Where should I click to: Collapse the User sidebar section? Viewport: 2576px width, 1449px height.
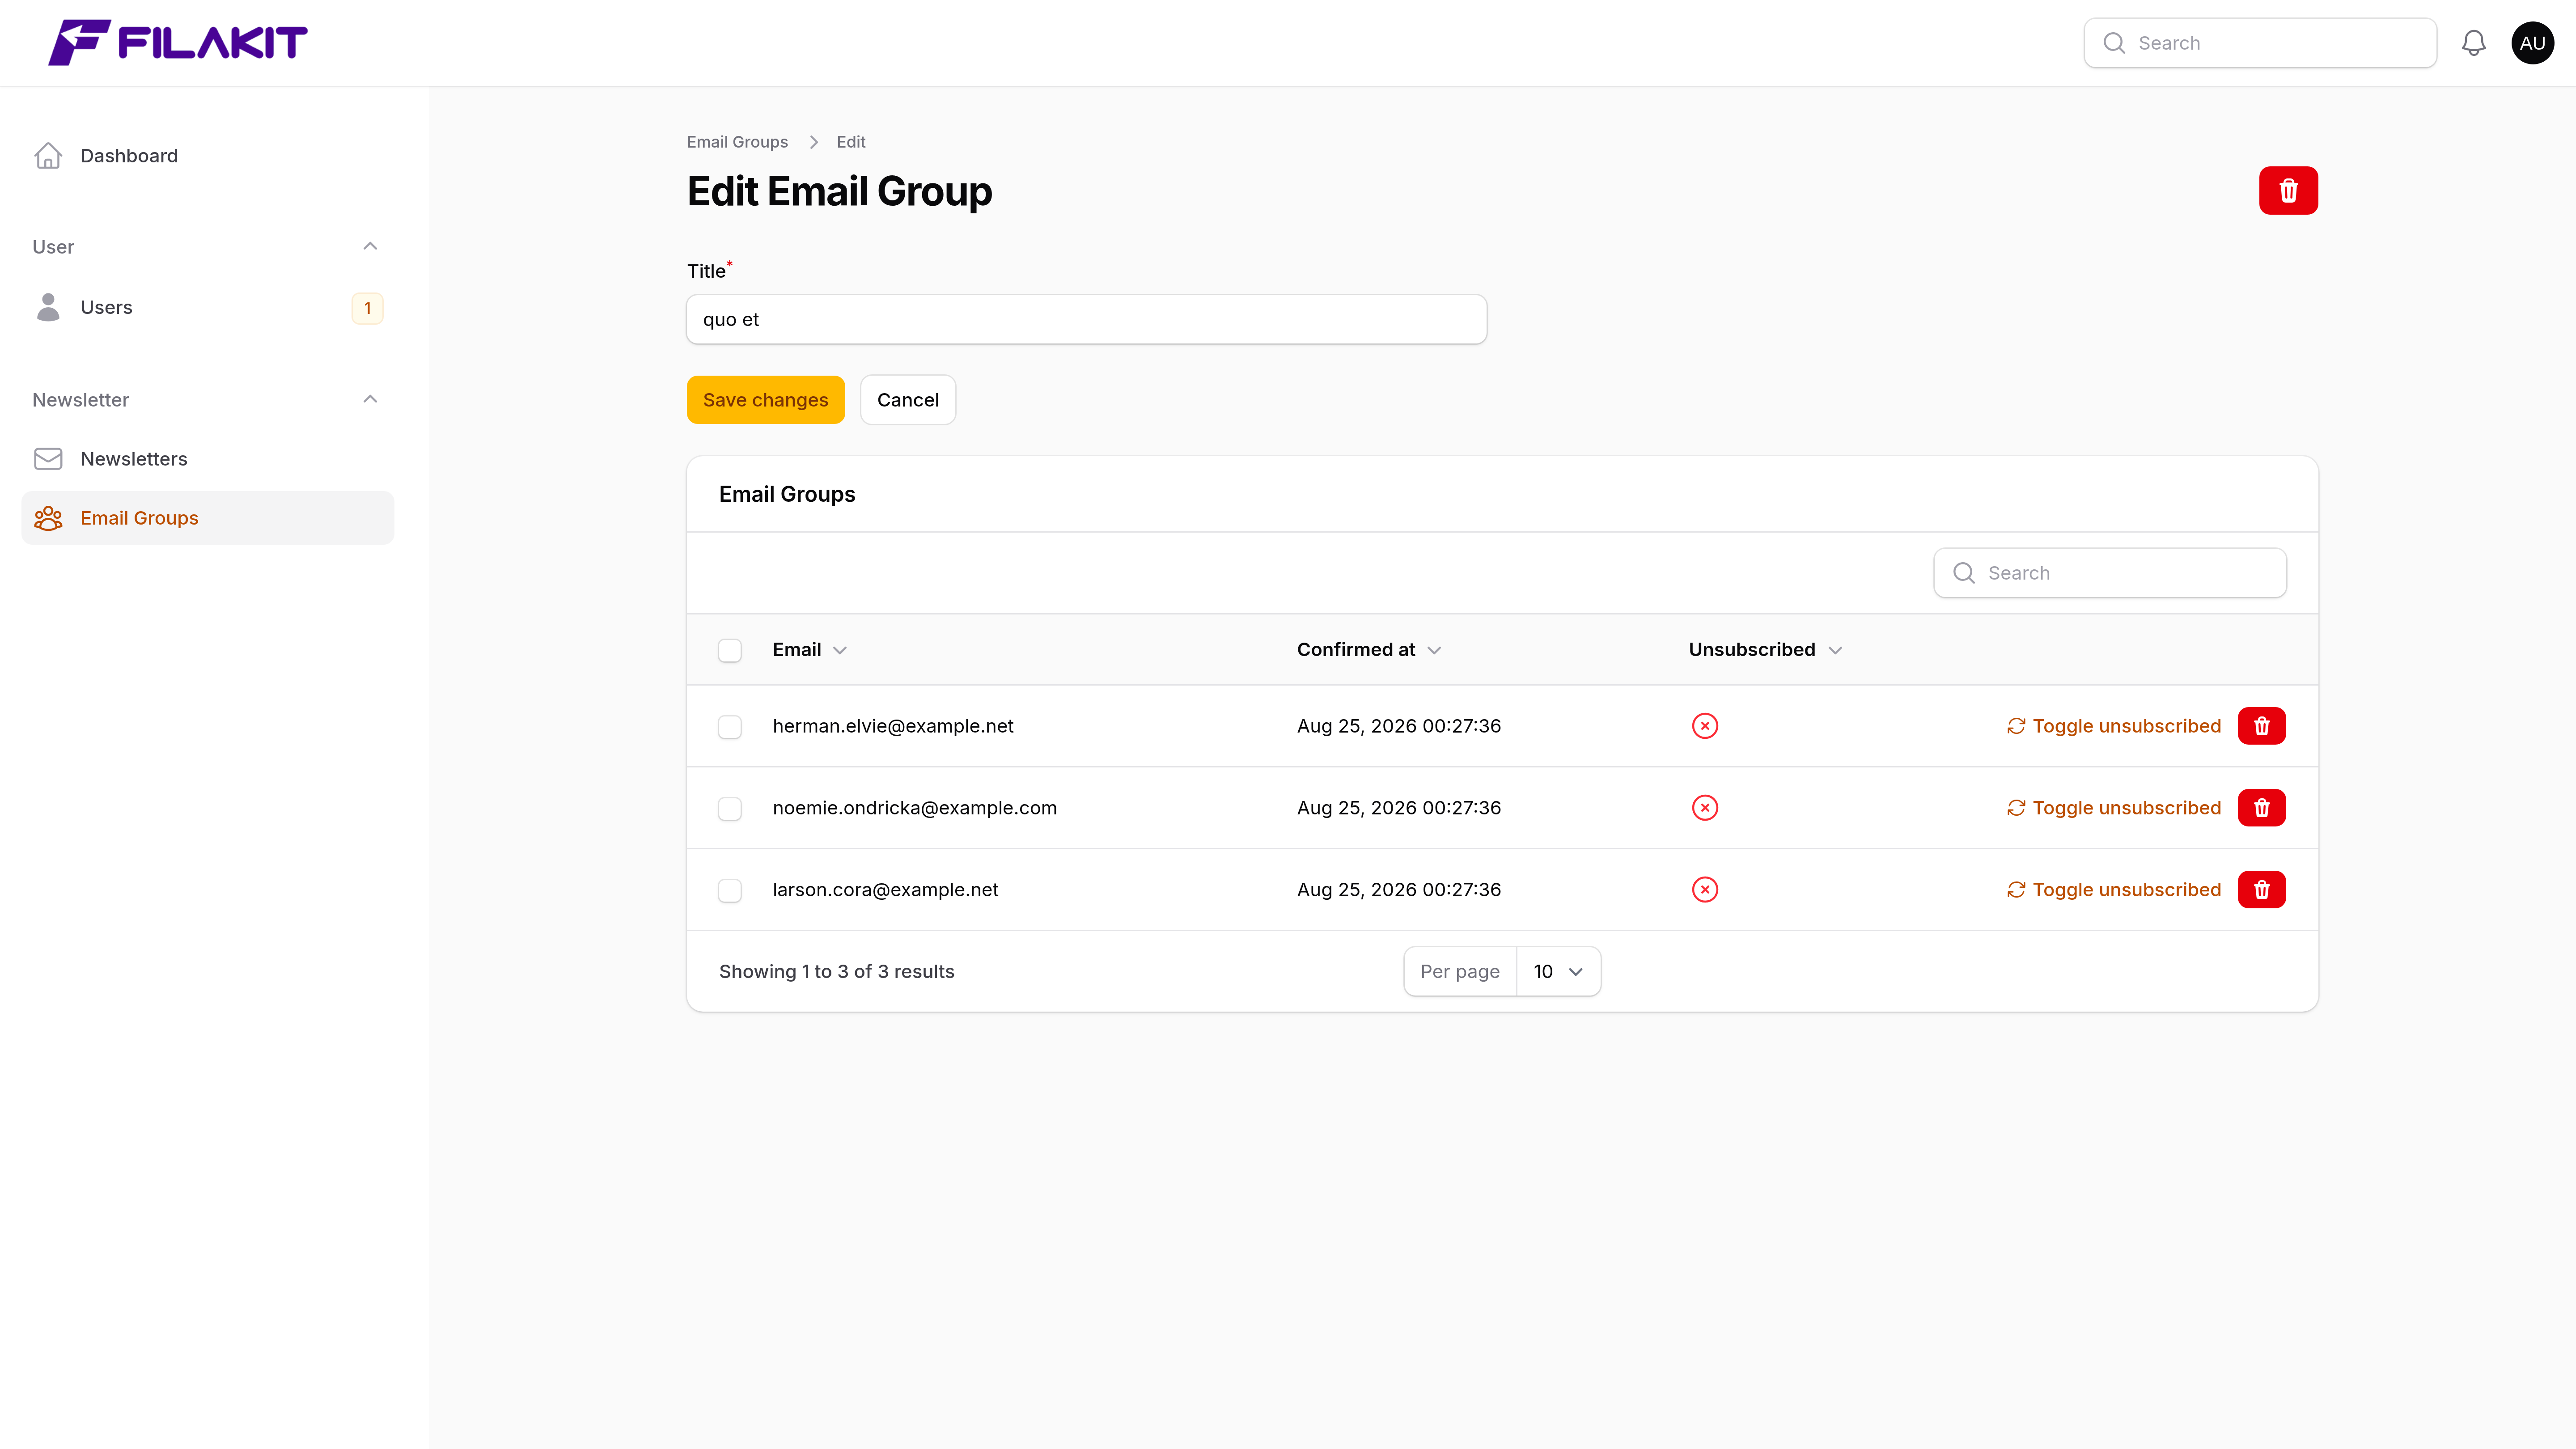370,247
